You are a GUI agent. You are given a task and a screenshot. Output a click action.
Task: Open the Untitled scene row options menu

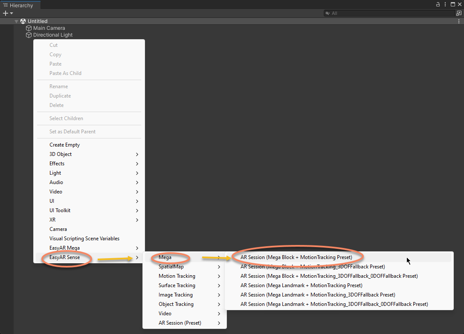pyautogui.click(x=459, y=21)
